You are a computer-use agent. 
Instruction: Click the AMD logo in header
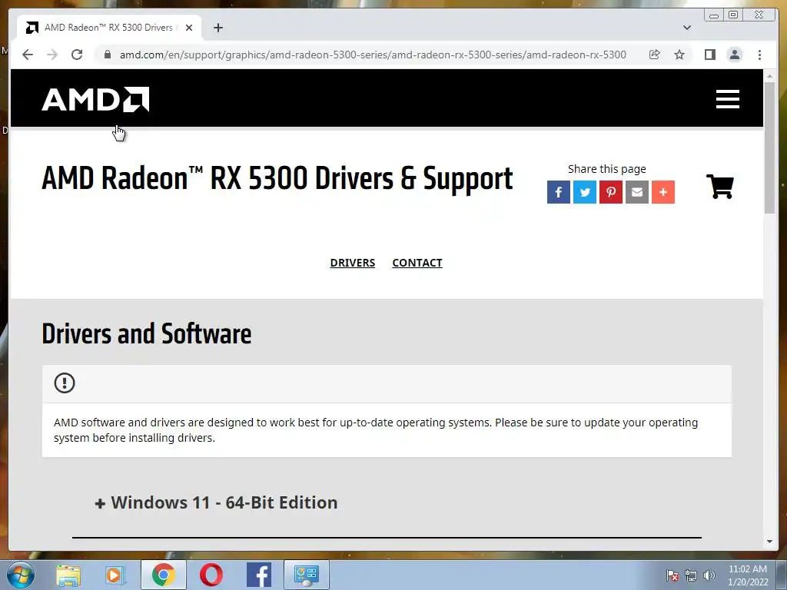tap(95, 99)
